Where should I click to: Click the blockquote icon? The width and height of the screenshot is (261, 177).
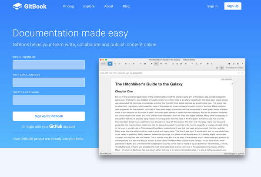click(181, 64)
